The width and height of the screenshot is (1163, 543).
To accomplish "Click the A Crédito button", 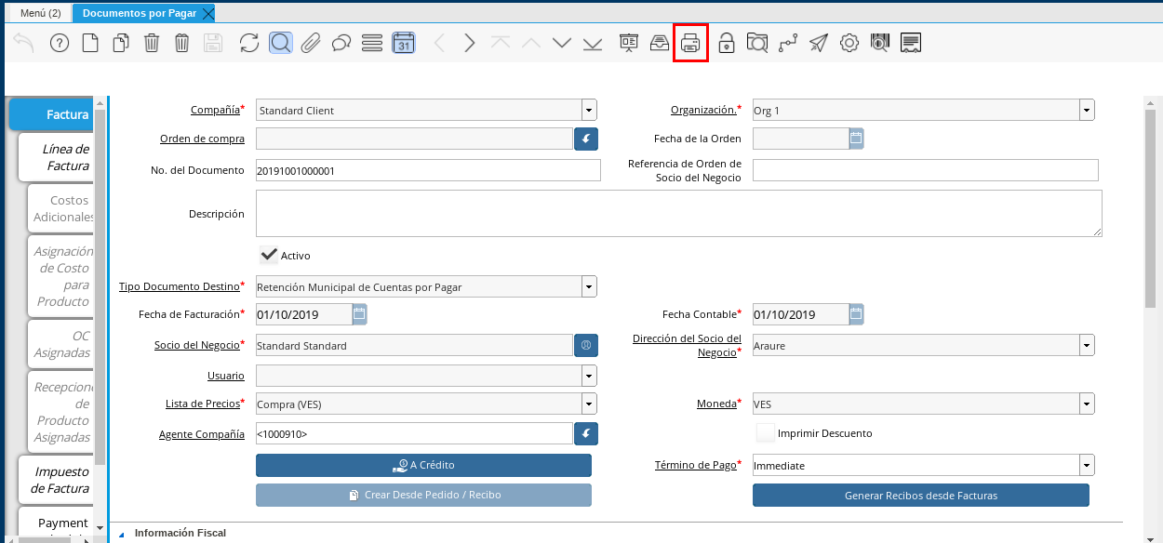I will click(x=423, y=465).
